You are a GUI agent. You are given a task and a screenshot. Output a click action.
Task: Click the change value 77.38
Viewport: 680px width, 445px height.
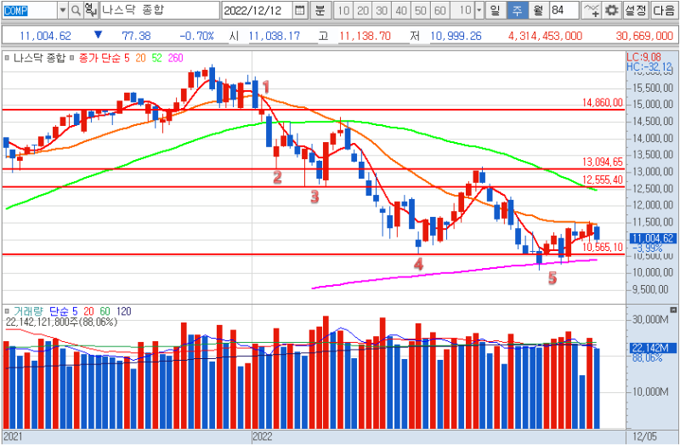click(x=136, y=36)
